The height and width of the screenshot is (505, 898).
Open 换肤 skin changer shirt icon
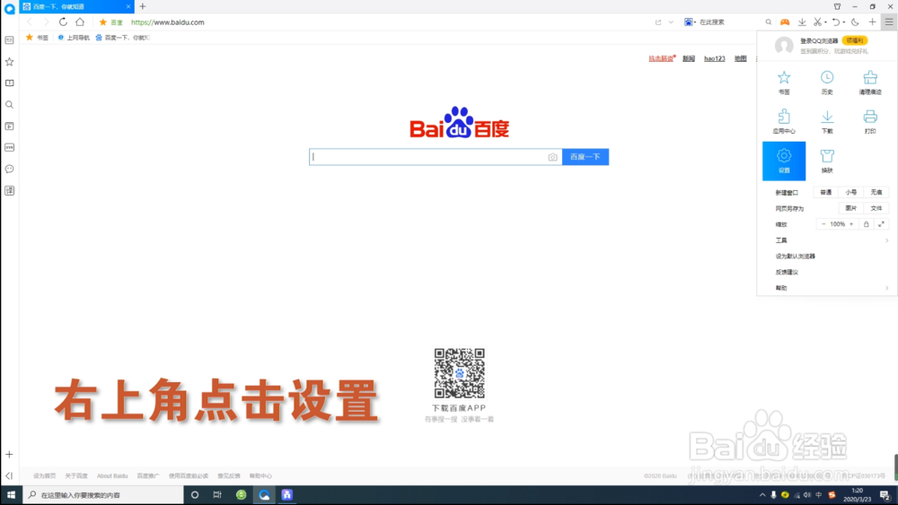826,161
